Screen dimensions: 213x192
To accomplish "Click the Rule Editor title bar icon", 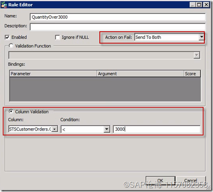I will pyautogui.click(x=4, y=5).
